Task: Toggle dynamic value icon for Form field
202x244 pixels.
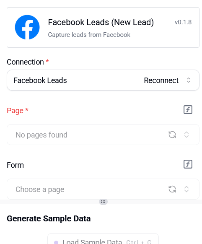Action: pyautogui.click(x=188, y=164)
